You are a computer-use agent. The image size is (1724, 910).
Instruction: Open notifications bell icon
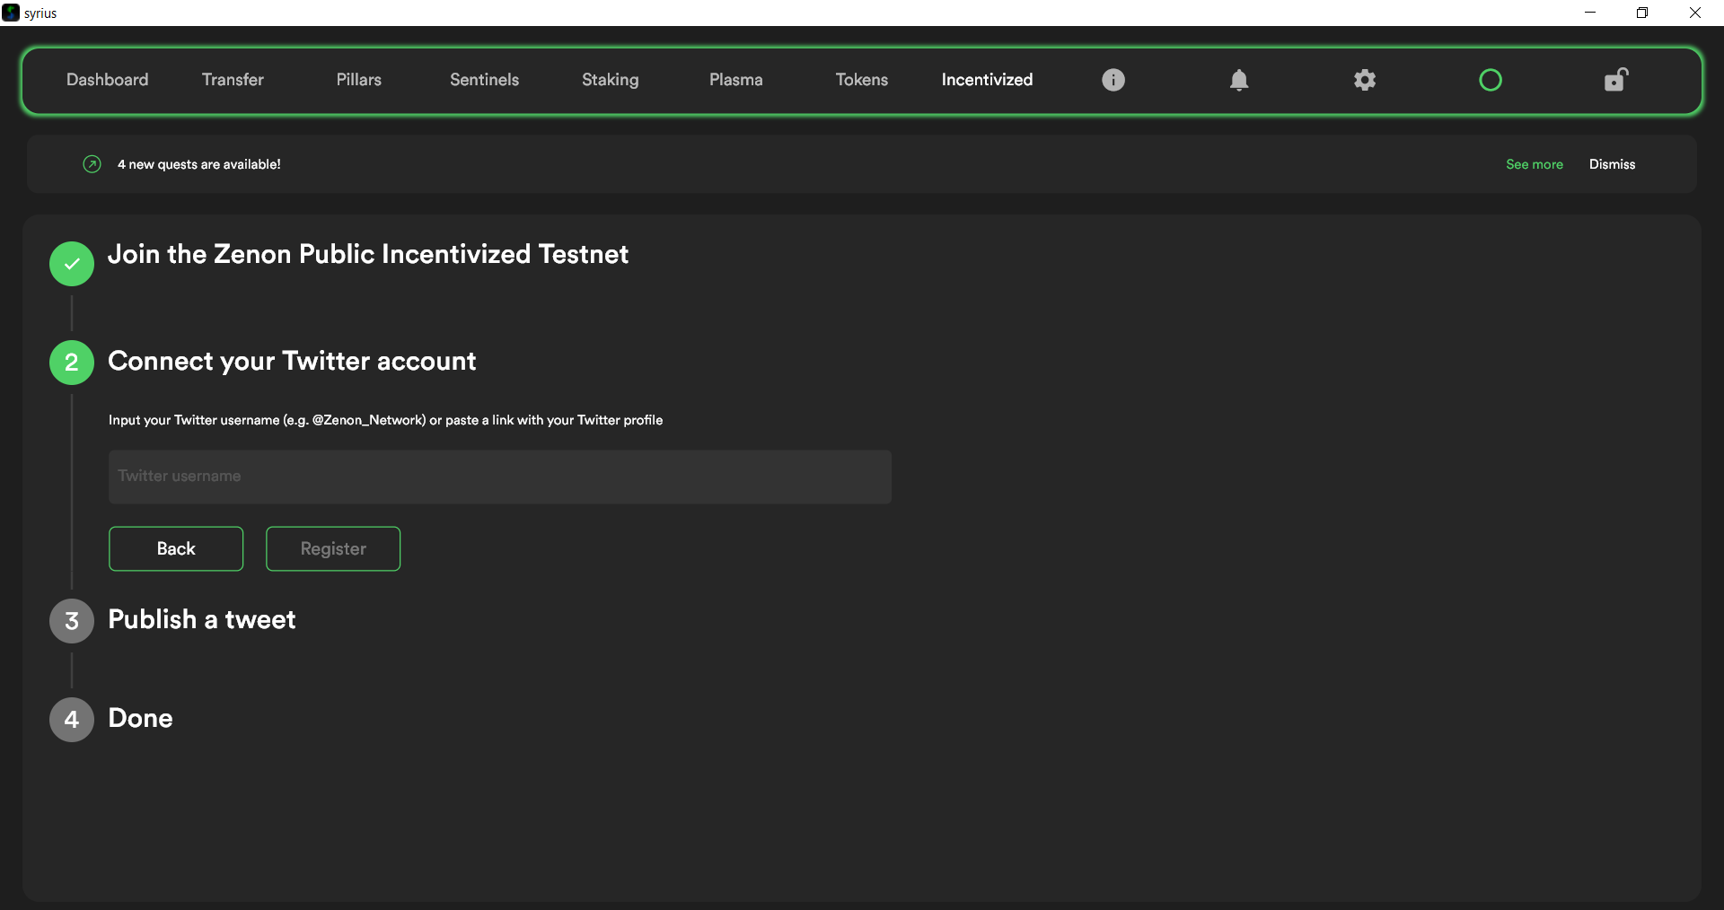(x=1238, y=80)
